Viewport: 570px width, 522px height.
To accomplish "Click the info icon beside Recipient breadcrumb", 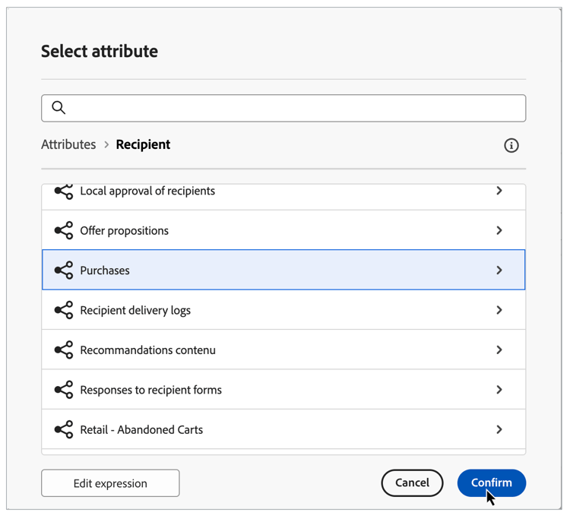I will [x=511, y=145].
